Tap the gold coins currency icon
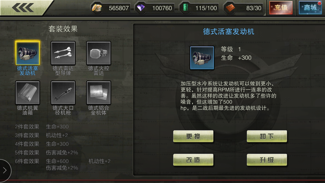Screen dimensions: 325x183 (96, 8)
